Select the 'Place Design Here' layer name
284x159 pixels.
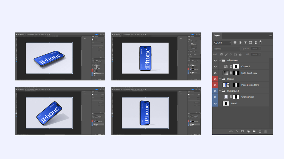tap(250, 85)
